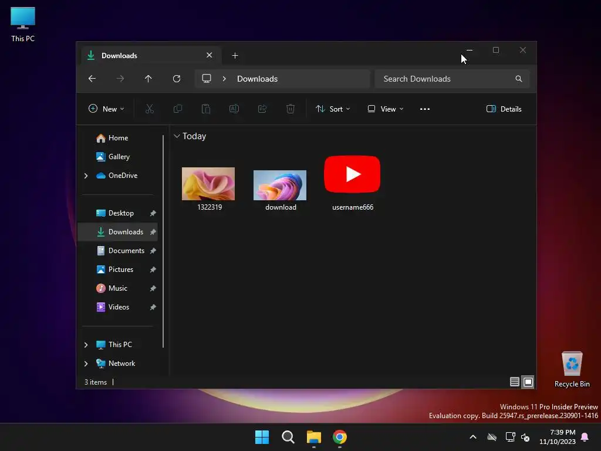The image size is (601, 451).
Task: Select Downloads in the sidebar
Action: point(117,232)
